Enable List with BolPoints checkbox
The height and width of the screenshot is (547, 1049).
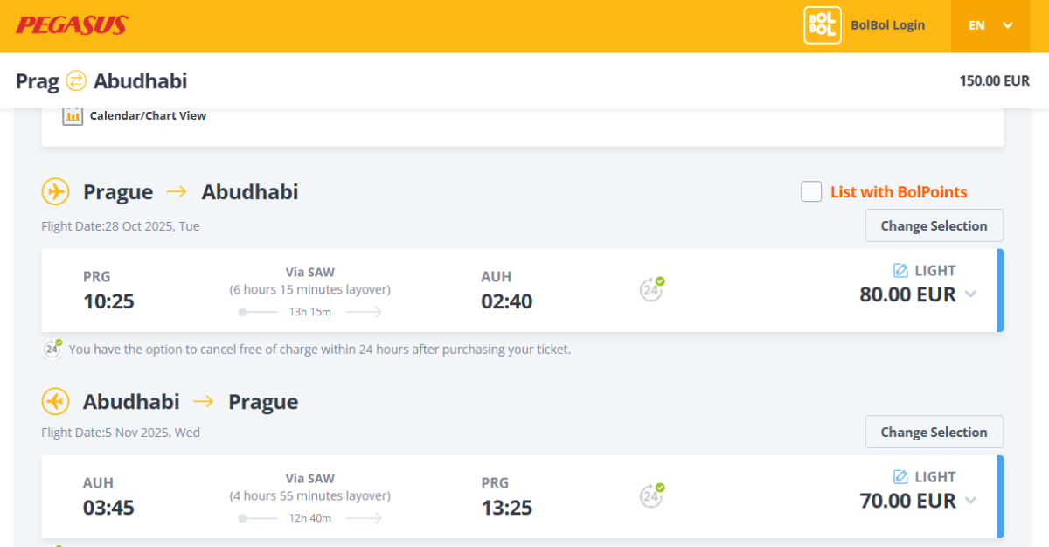coord(811,191)
